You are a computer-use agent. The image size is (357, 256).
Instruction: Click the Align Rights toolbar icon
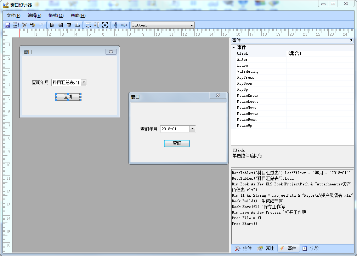click(61, 25)
